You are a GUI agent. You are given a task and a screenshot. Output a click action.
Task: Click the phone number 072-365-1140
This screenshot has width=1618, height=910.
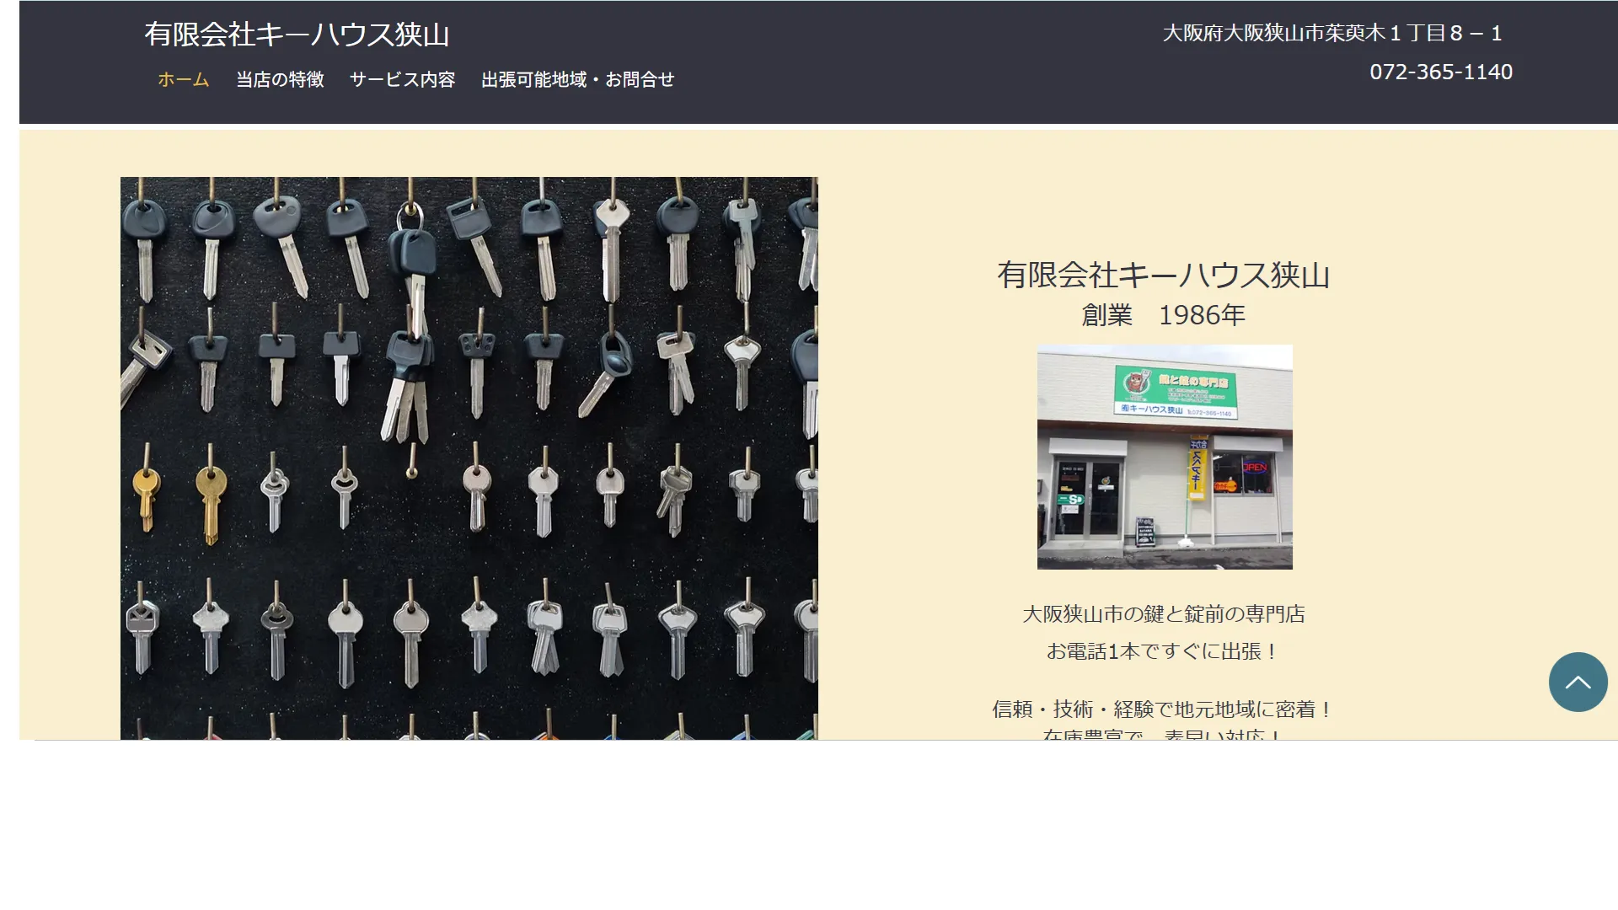(x=1440, y=72)
